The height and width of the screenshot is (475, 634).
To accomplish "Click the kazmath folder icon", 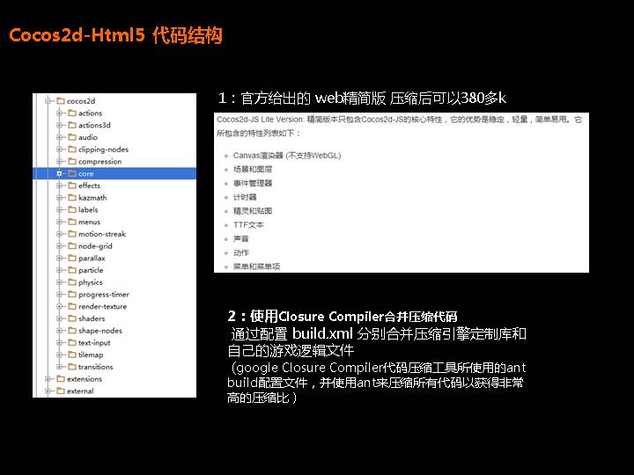I will click(x=71, y=198).
